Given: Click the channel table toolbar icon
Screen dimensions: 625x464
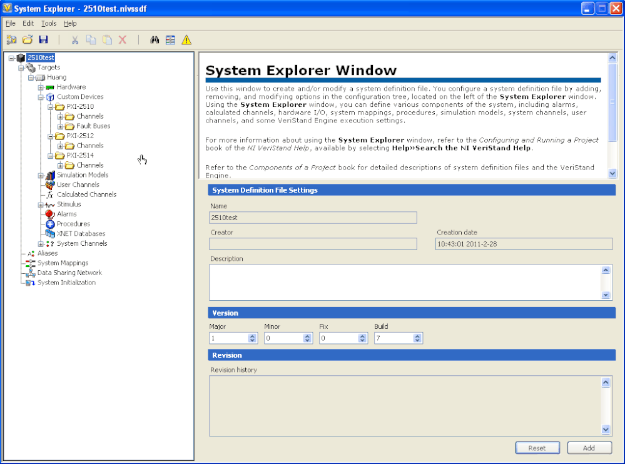Looking at the screenshot, I should tap(170, 39).
